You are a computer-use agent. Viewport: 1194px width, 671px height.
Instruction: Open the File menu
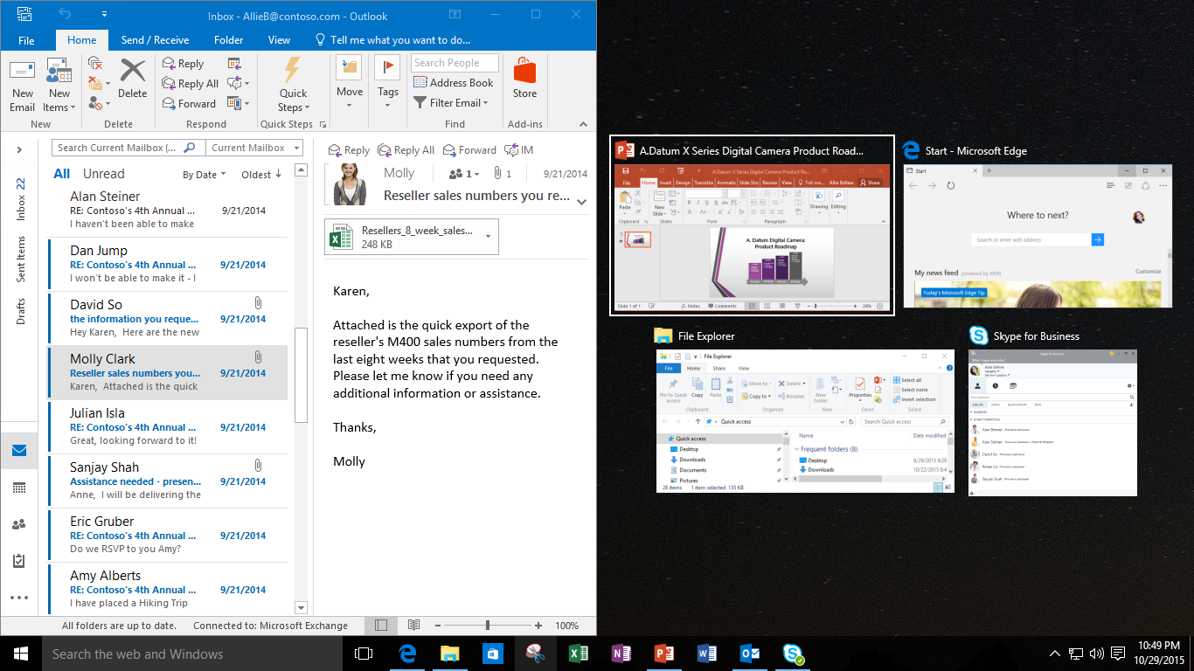pos(26,40)
